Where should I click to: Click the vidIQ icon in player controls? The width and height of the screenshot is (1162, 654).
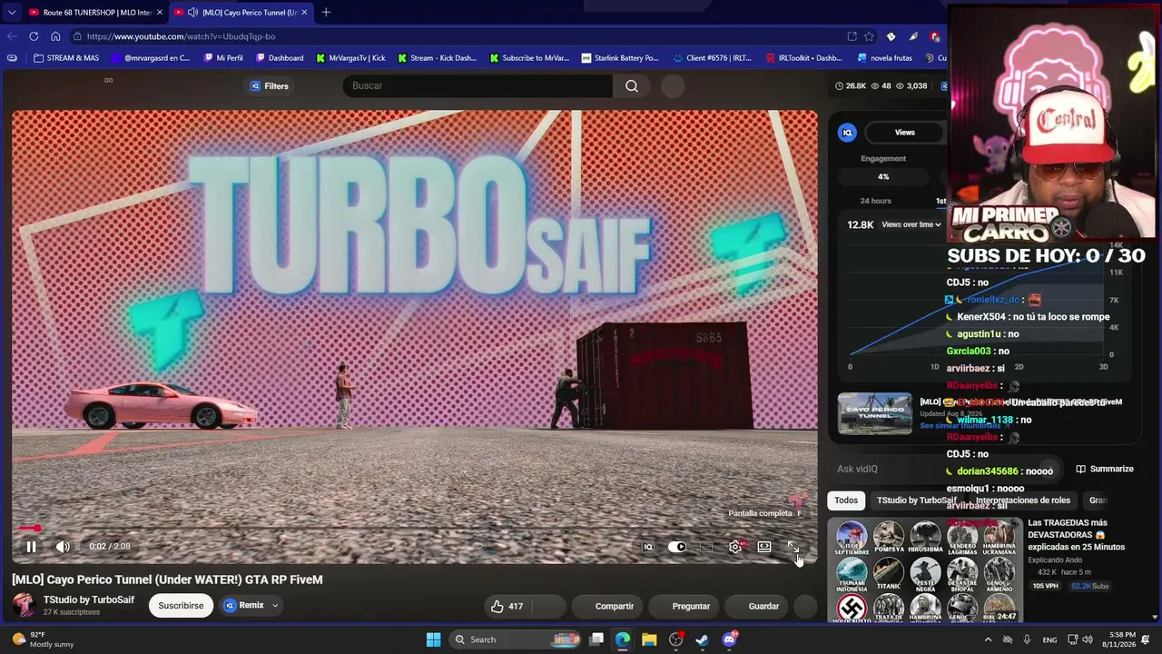(x=648, y=547)
